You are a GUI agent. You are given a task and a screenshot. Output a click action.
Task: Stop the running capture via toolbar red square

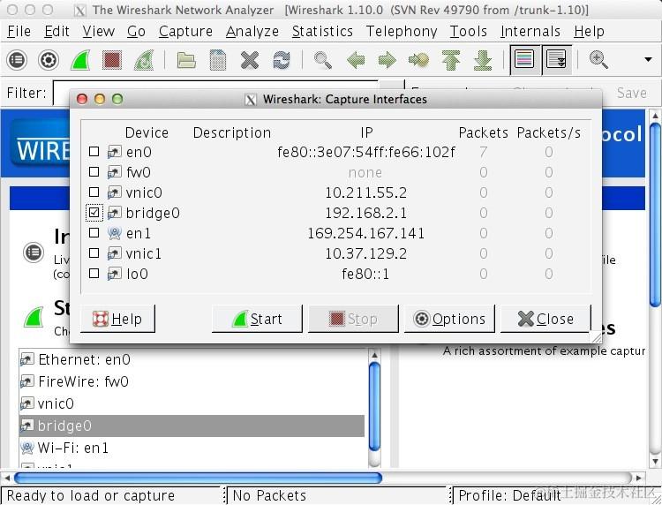point(112,60)
